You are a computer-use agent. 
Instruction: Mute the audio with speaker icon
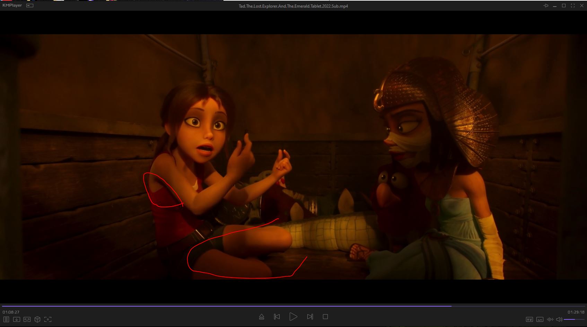coord(559,319)
